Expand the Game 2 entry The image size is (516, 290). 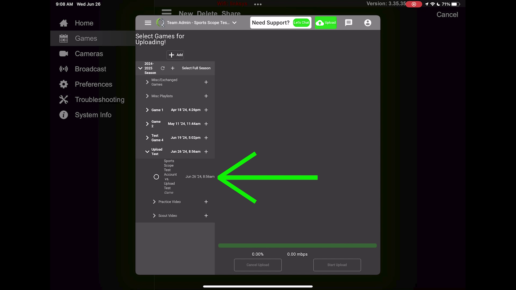point(147,124)
